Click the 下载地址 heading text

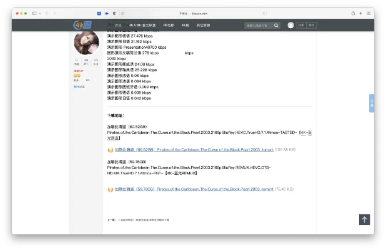point(116,116)
